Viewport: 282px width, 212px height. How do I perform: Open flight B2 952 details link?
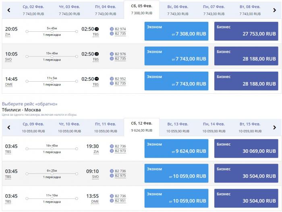120,79
